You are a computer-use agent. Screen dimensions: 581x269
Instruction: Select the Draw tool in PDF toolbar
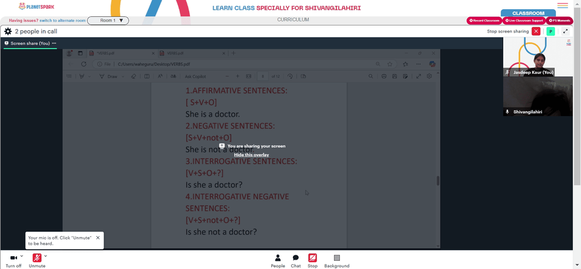(109, 77)
